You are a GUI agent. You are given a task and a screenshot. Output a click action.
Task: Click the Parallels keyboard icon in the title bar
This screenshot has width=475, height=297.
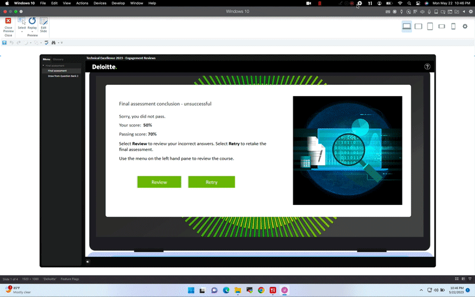[388, 11]
